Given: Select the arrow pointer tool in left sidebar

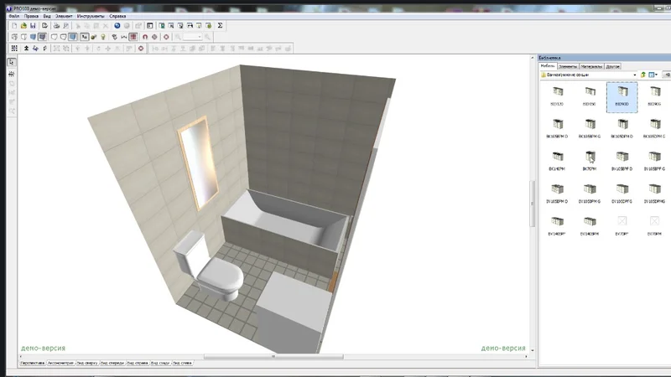Looking at the screenshot, I should coord(12,62).
